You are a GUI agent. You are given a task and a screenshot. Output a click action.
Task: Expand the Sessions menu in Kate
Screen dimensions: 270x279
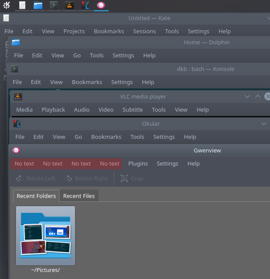coord(144,31)
